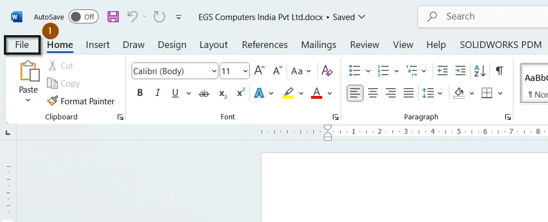Decrease font size with shrink icon
Image resolution: width=548 pixels, height=222 pixels.
tap(278, 71)
